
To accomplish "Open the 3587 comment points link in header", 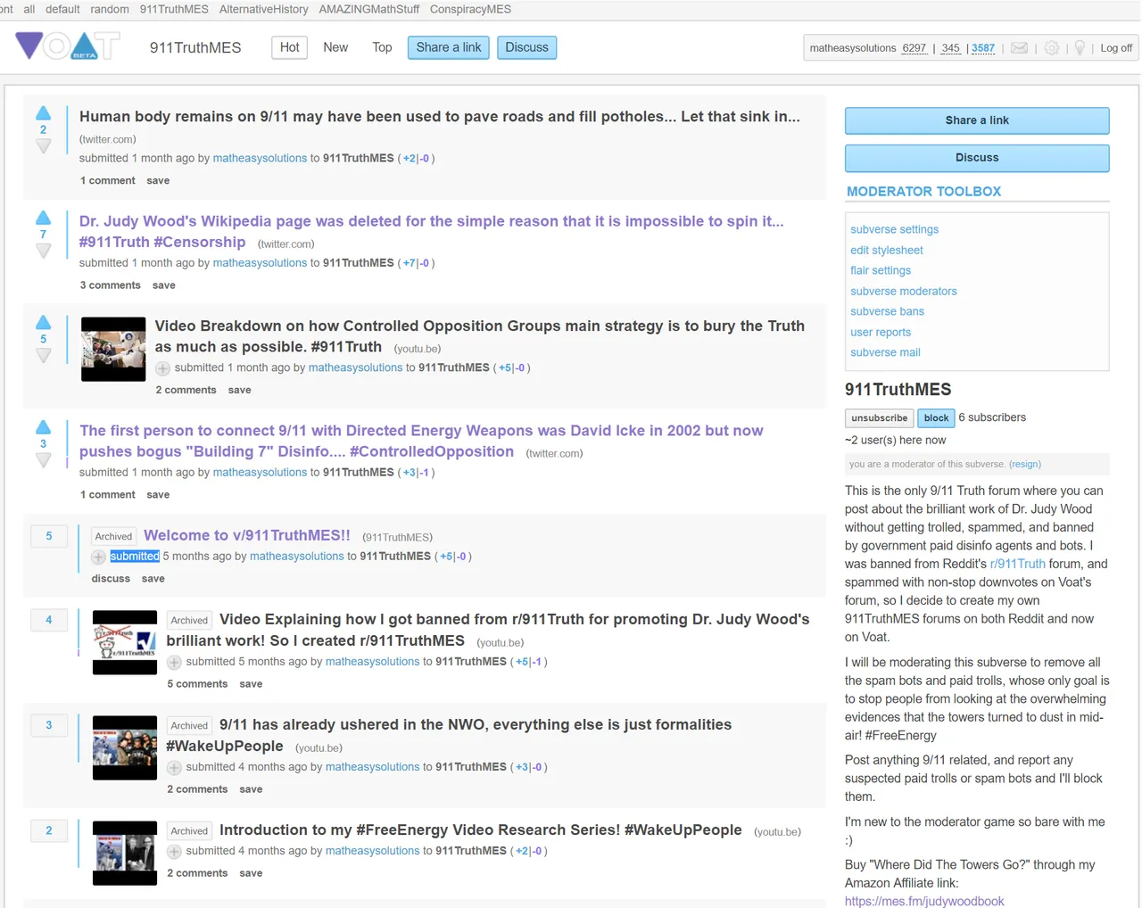I will (983, 48).
